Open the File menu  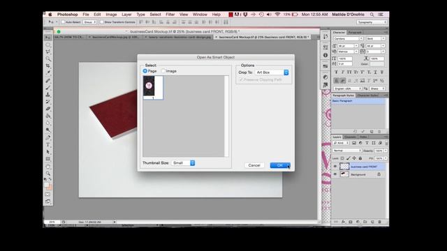[86, 14]
